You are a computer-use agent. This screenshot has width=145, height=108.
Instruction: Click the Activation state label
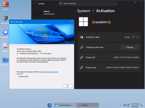pos(93,37)
